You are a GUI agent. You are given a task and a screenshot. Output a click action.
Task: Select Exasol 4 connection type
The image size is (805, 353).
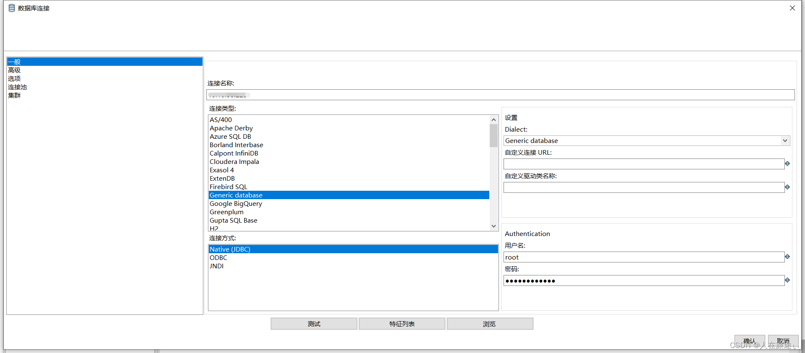pos(349,170)
